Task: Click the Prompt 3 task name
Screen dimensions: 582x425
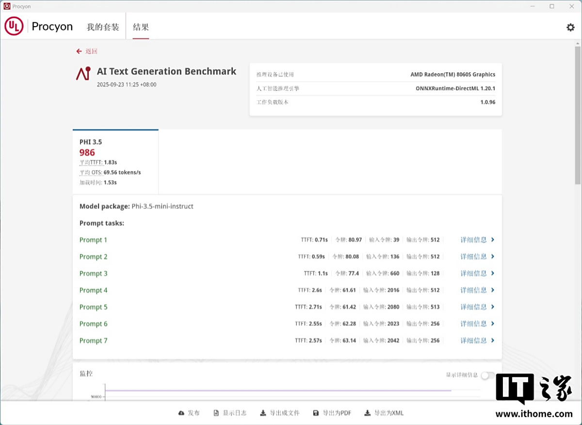Action: coord(94,274)
